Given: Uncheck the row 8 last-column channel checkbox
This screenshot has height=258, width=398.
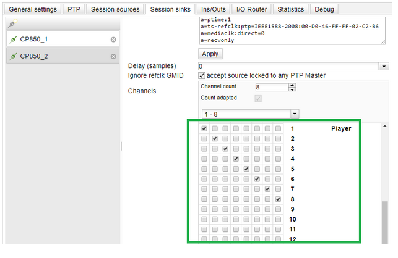Looking at the screenshot, I should [x=278, y=199].
